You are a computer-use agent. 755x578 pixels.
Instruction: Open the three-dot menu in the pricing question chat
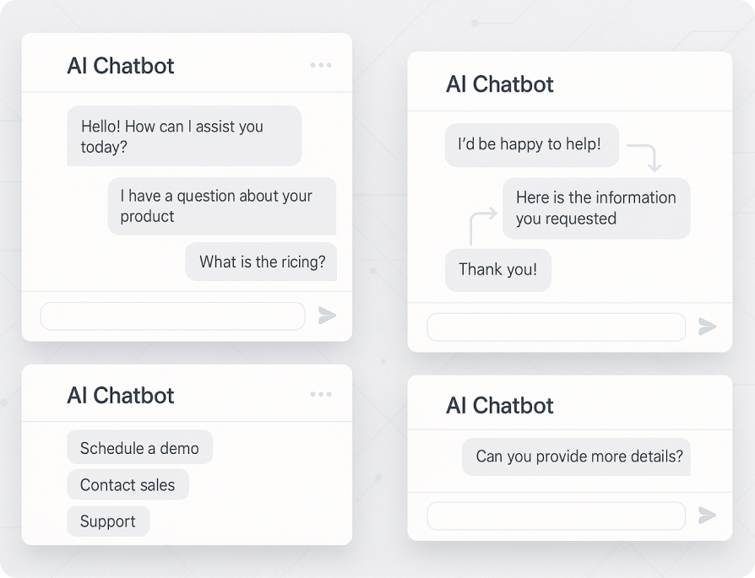coord(321,66)
